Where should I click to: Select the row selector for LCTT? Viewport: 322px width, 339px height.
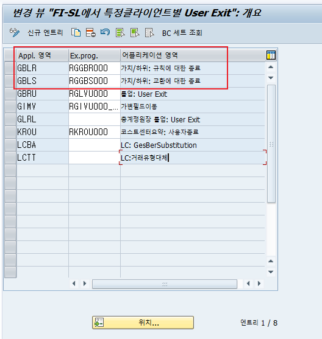[x=10, y=158]
